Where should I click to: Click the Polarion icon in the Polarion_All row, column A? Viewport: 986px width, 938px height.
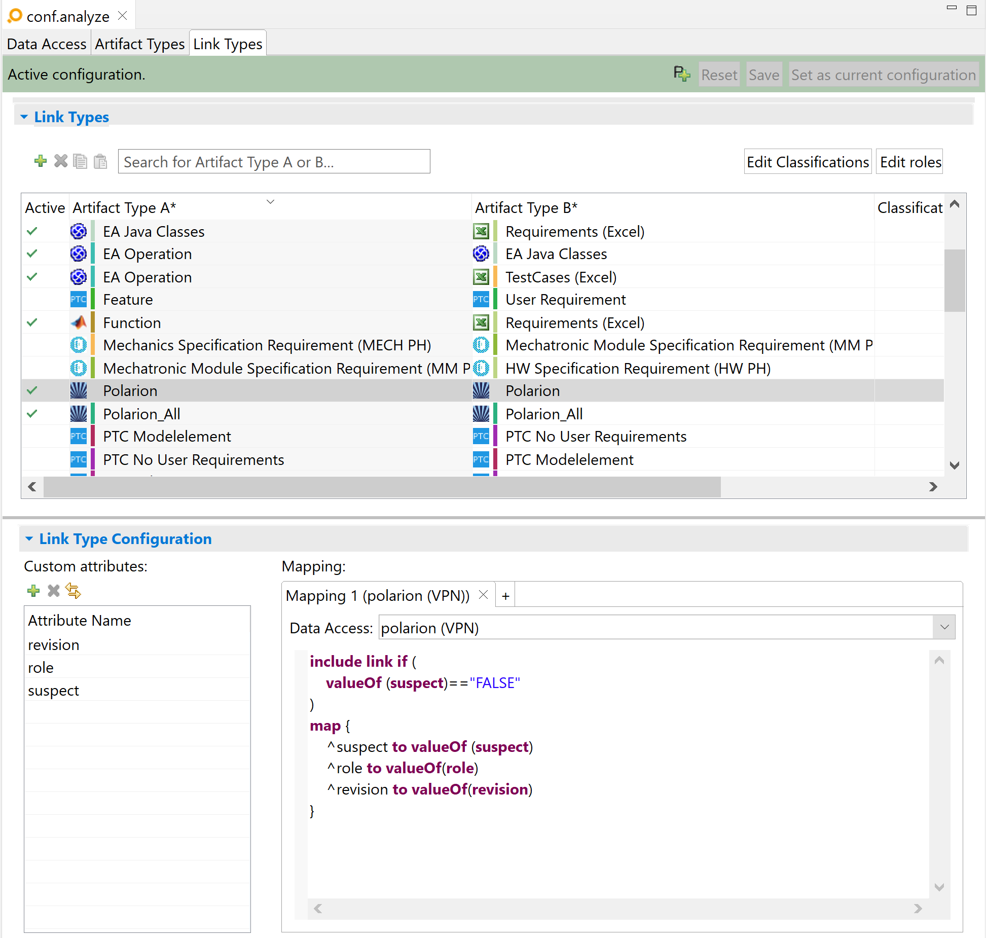tap(79, 414)
